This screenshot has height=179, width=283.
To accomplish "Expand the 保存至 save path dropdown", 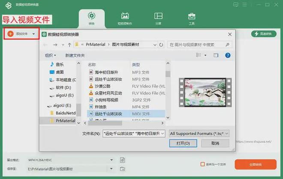I will click(x=111, y=169).
